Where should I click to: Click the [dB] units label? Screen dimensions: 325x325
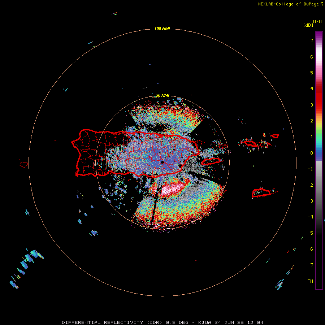308,25
